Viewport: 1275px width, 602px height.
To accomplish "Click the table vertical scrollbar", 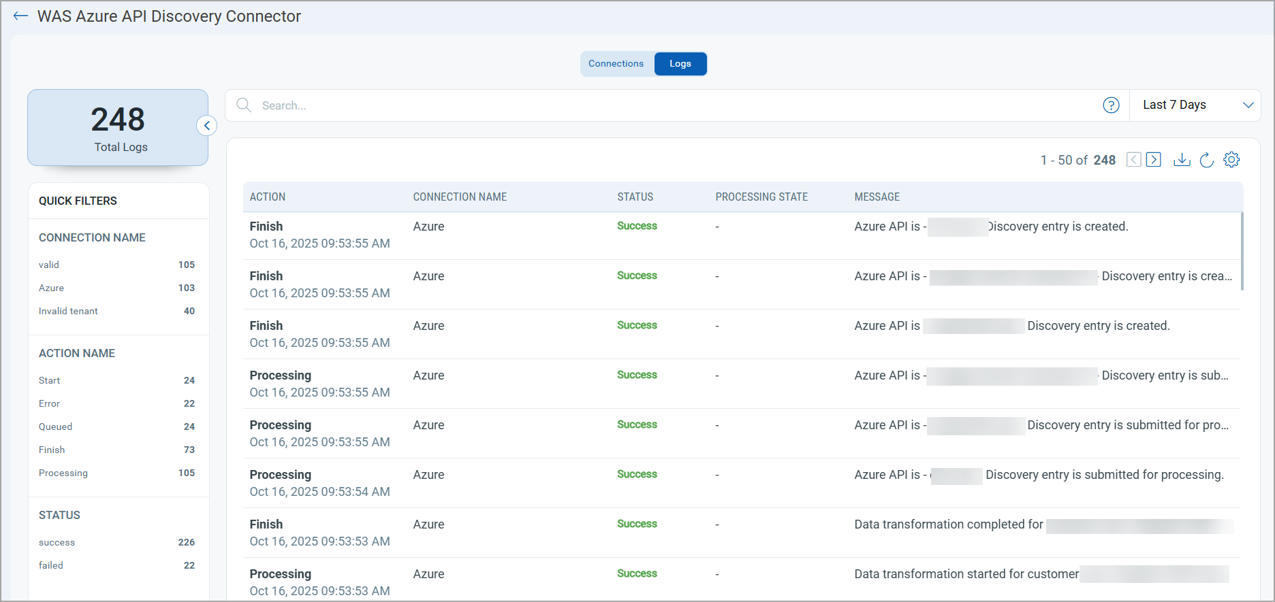I will click(1242, 252).
